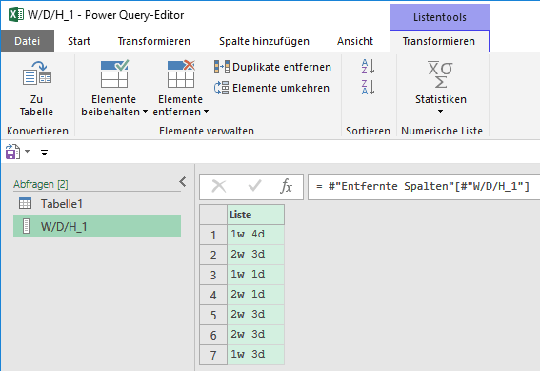Click the top-left corner cell of the list grid

[x=213, y=215]
